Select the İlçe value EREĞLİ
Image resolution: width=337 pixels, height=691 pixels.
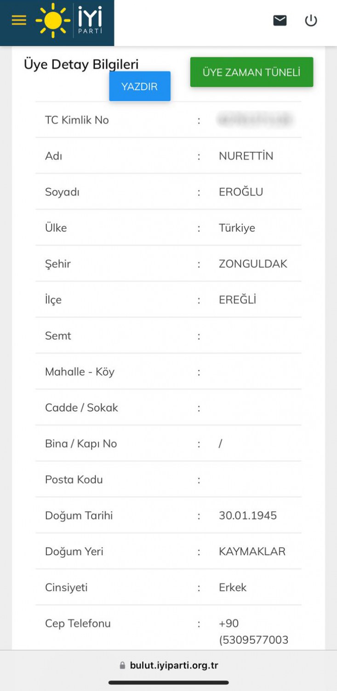tap(237, 300)
